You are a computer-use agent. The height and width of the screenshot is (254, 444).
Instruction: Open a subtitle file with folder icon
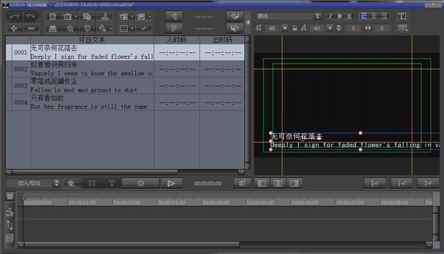pyautogui.click(x=68, y=17)
